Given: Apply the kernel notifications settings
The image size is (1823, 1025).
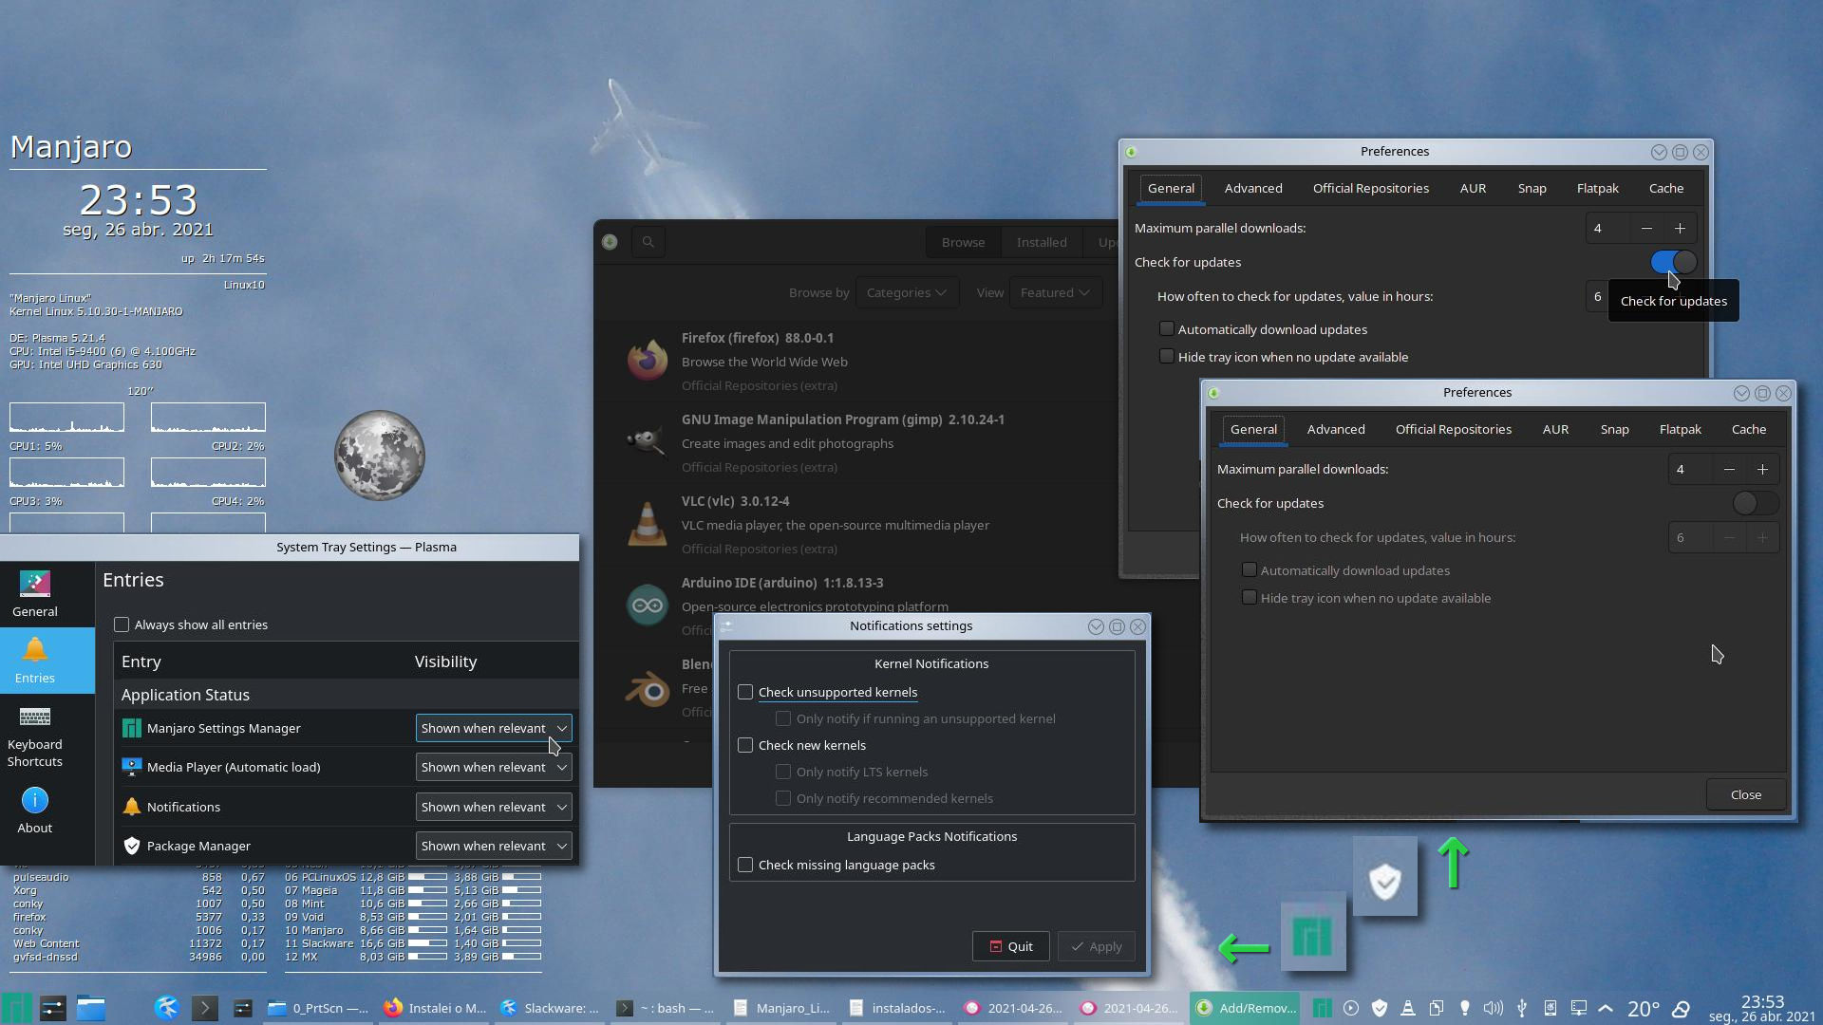Looking at the screenshot, I should pyautogui.click(x=1096, y=945).
